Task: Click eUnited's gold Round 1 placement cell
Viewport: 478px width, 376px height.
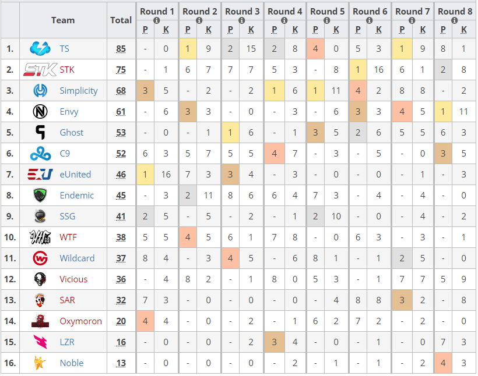Action: (x=146, y=175)
